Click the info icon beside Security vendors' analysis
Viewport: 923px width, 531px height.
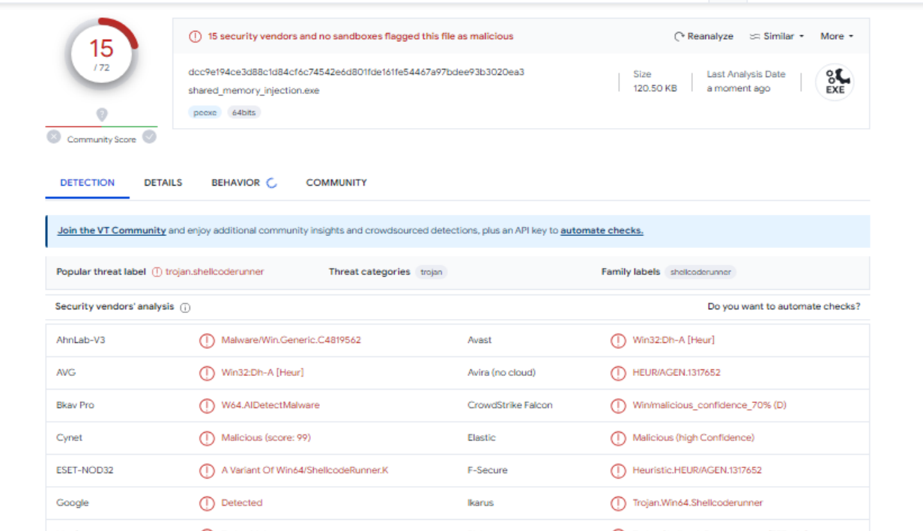coord(185,307)
